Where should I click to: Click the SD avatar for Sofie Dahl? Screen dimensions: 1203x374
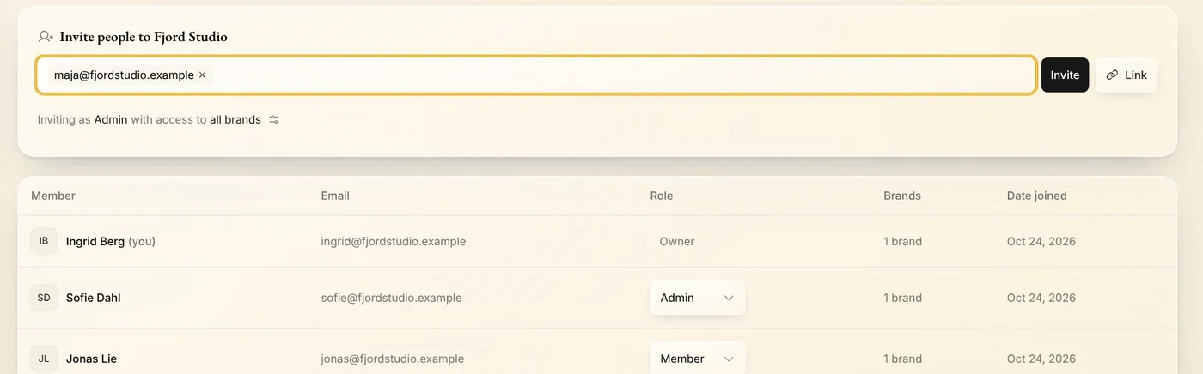pos(44,298)
